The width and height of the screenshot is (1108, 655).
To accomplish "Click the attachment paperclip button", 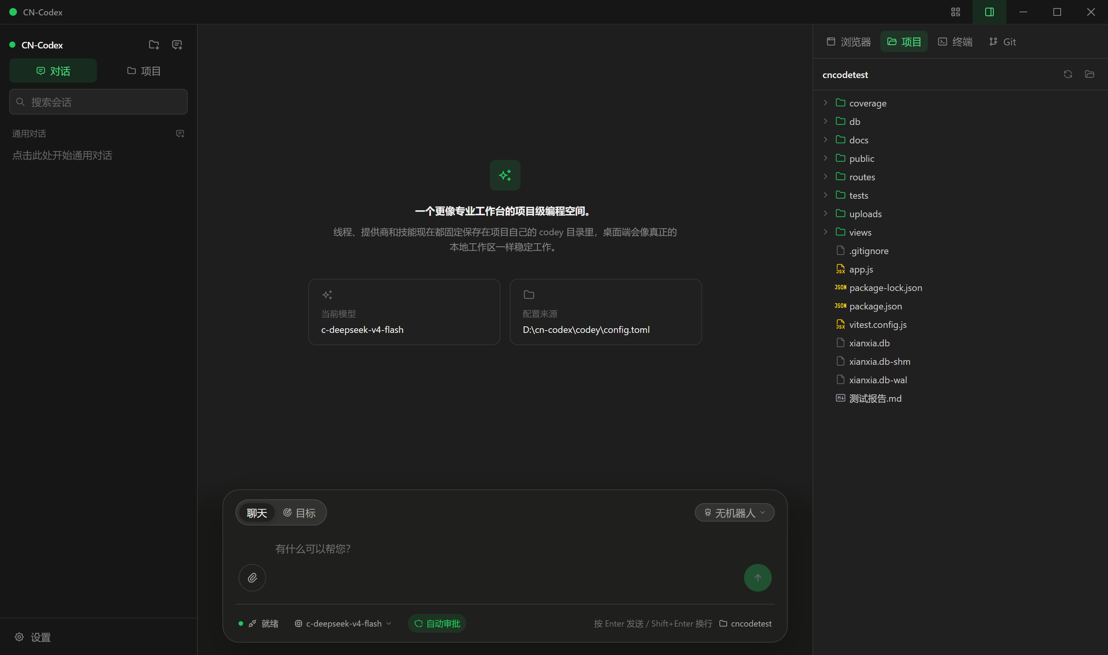I will pyautogui.click(x=252, y=577).
